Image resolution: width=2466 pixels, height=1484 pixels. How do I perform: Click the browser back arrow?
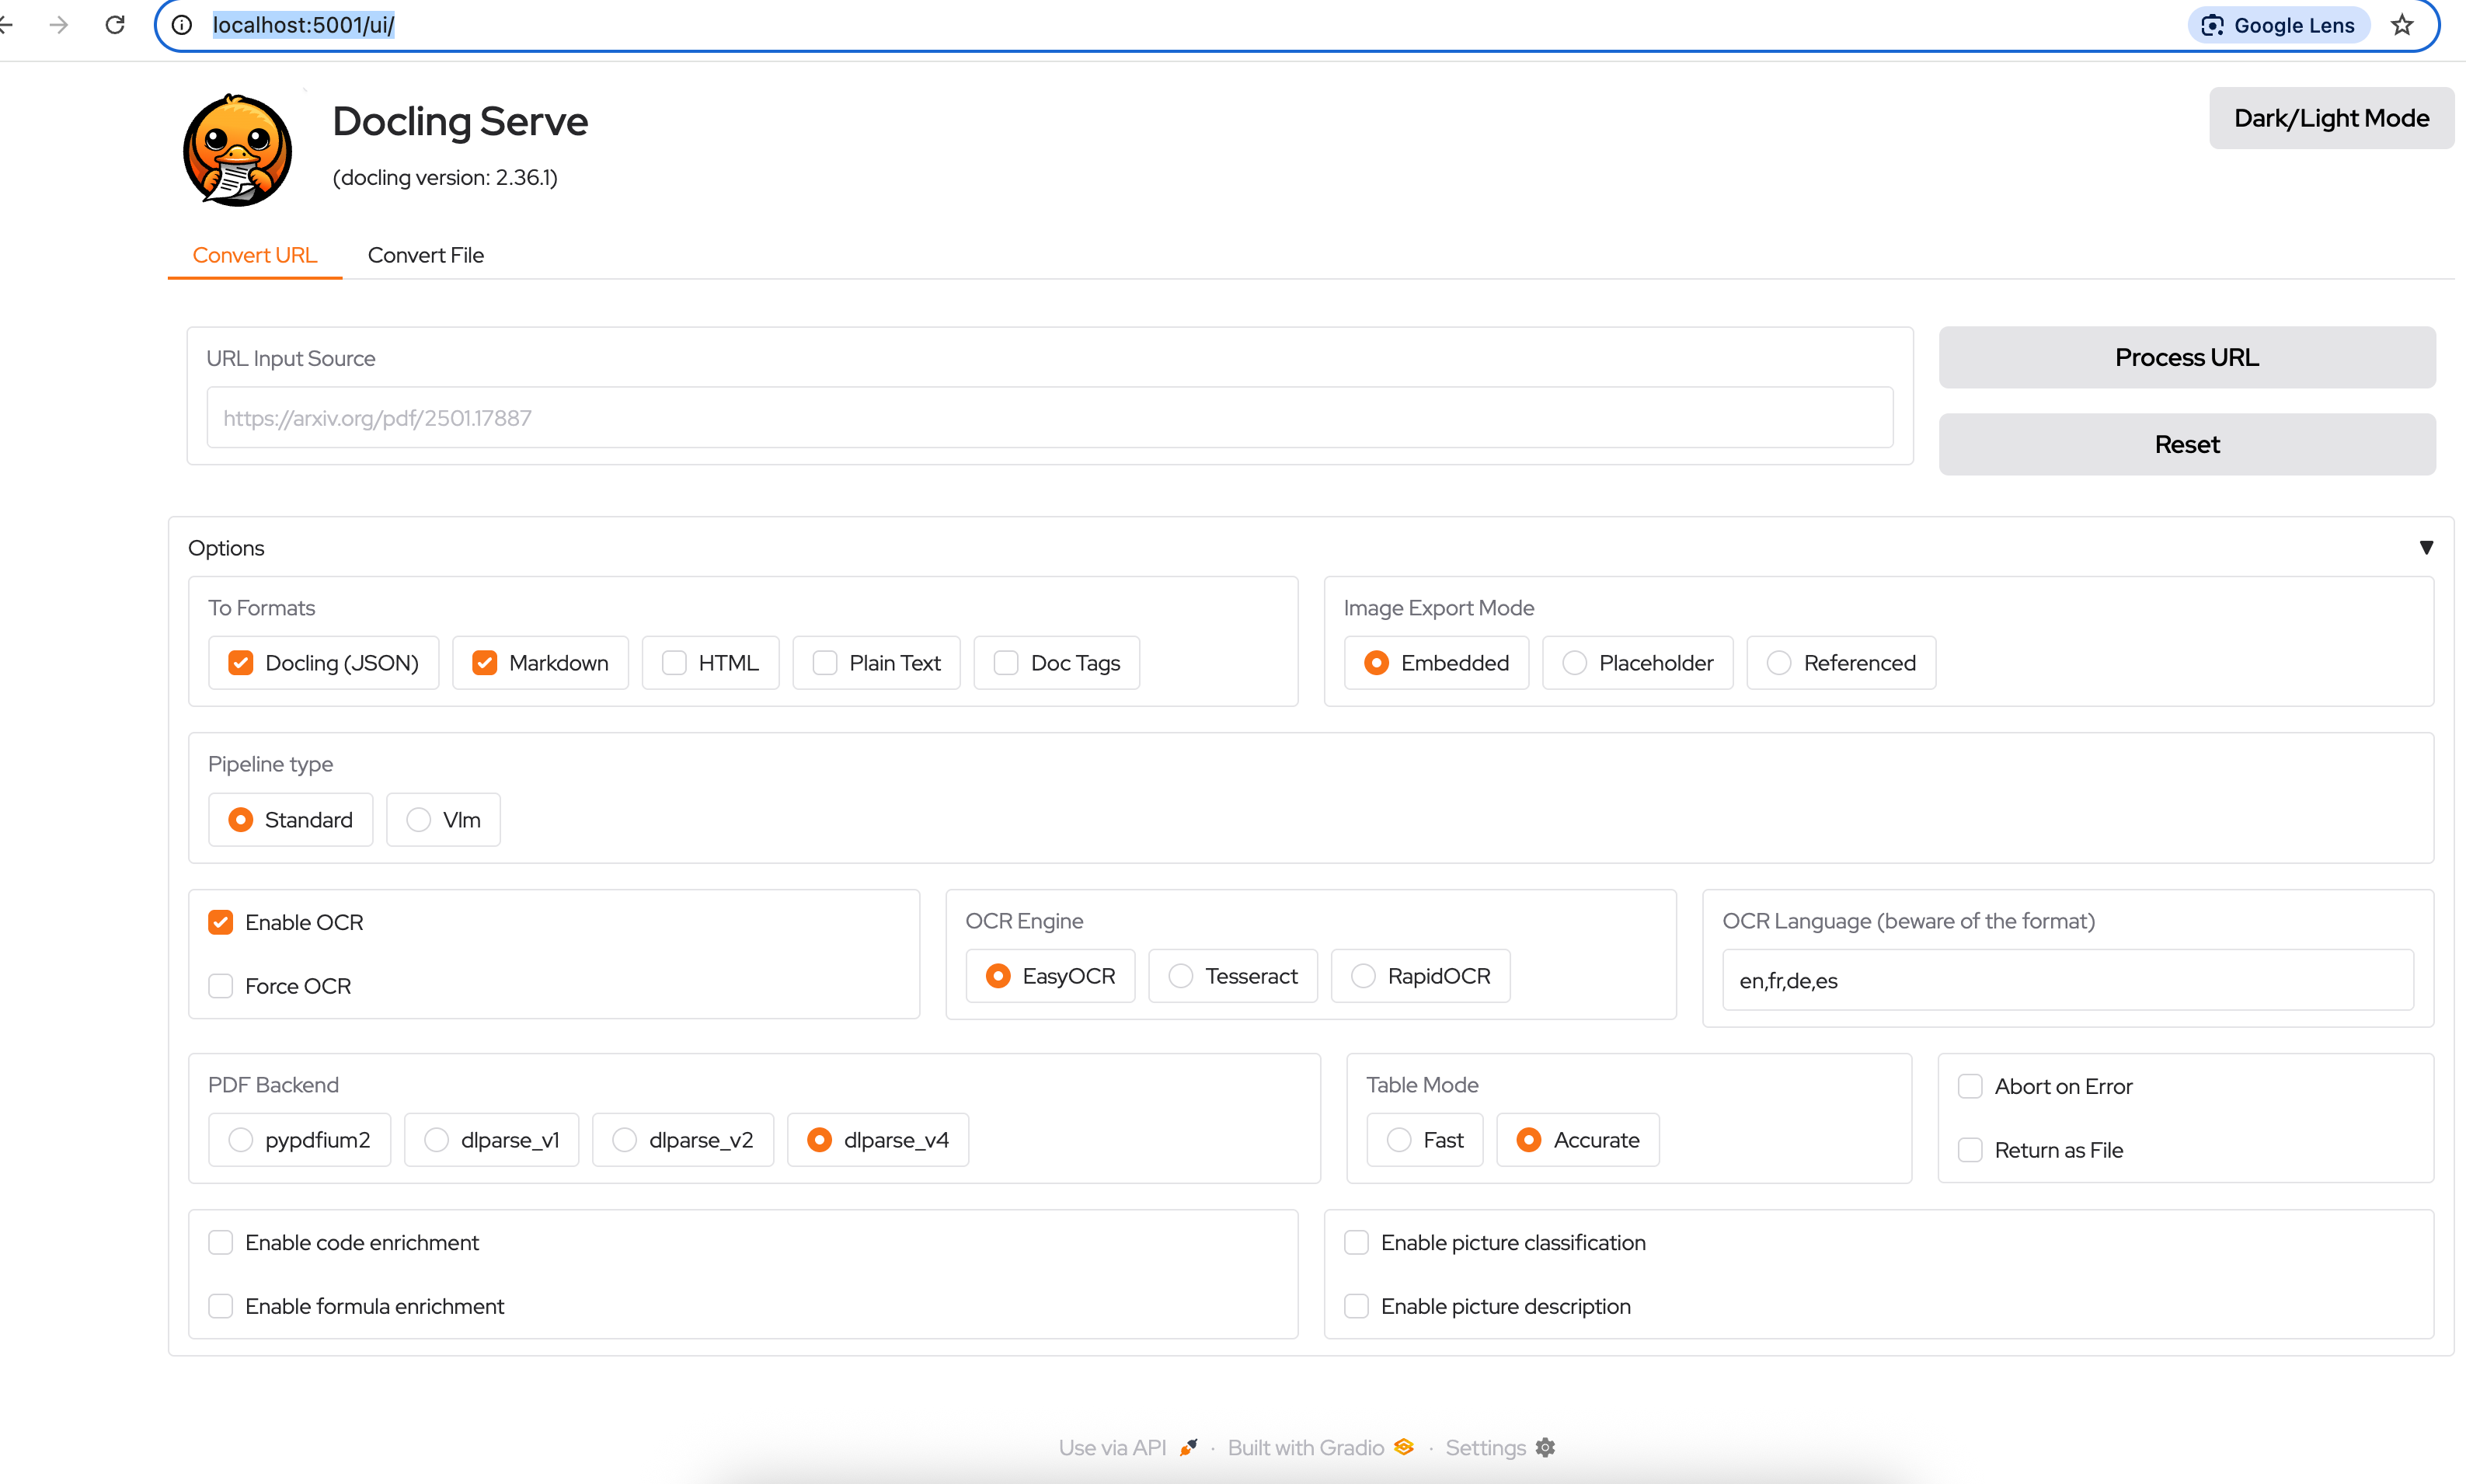point(6,25)
